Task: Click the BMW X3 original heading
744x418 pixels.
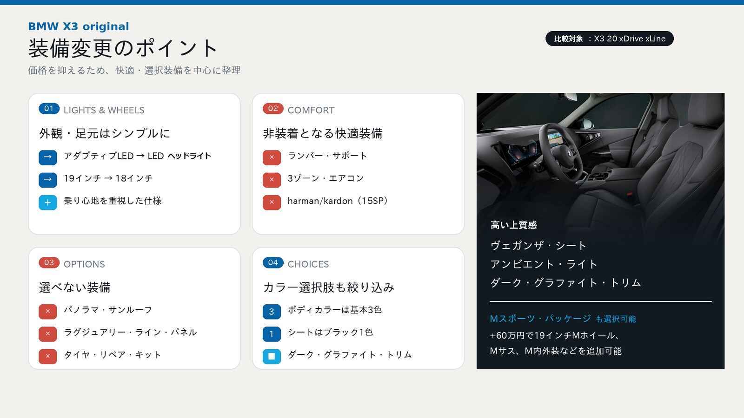Action: pyautogui.click(x=79, y=26)
